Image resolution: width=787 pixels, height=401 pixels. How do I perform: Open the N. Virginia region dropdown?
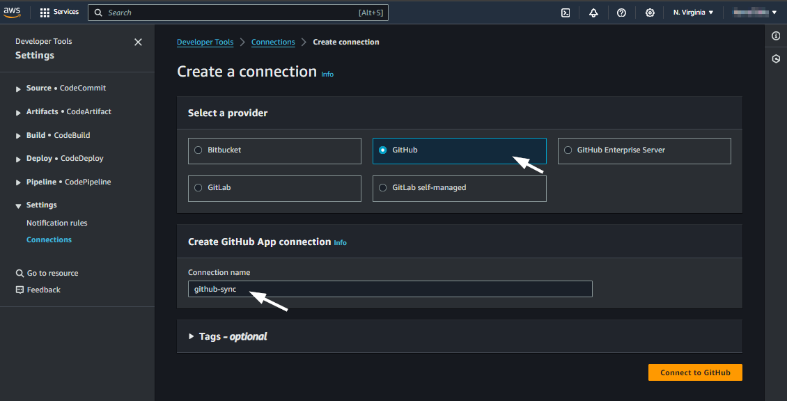click(x=693, y=13)
